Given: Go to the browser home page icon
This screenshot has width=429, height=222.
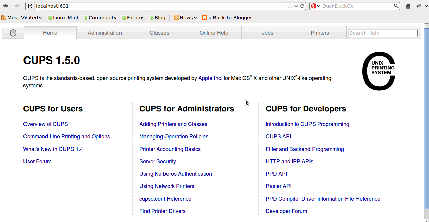Looking at the screenshot, I should click(408, 6).
